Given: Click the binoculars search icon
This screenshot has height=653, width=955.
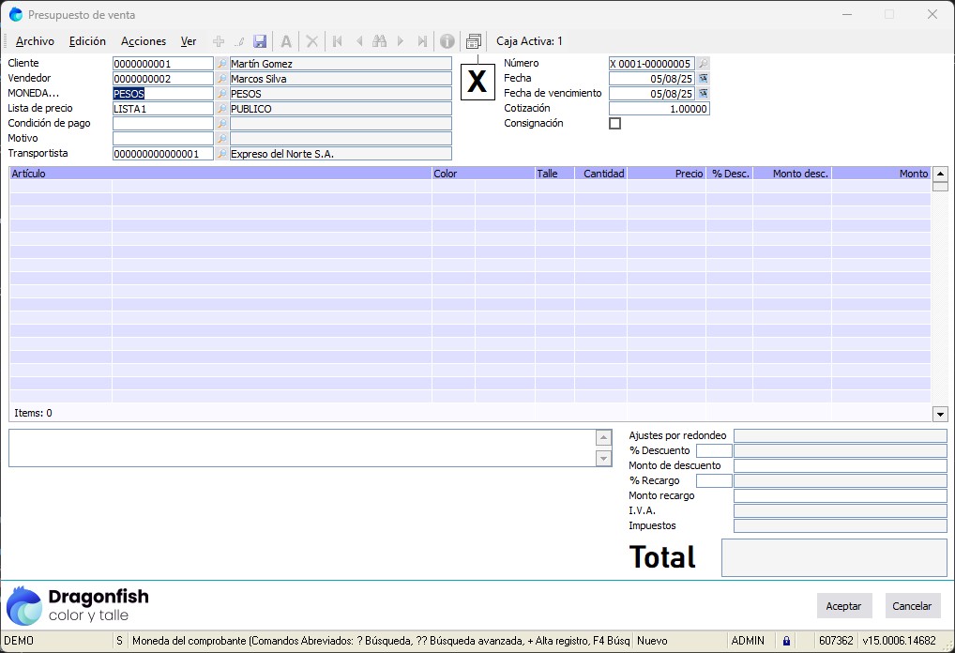Looking at the screenshot, I should pyautogui.click(x=379, y=41).
